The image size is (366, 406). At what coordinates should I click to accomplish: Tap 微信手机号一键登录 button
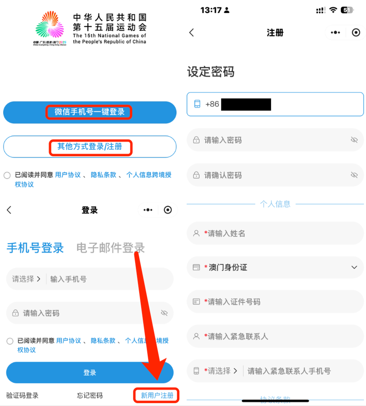(90, 112)
